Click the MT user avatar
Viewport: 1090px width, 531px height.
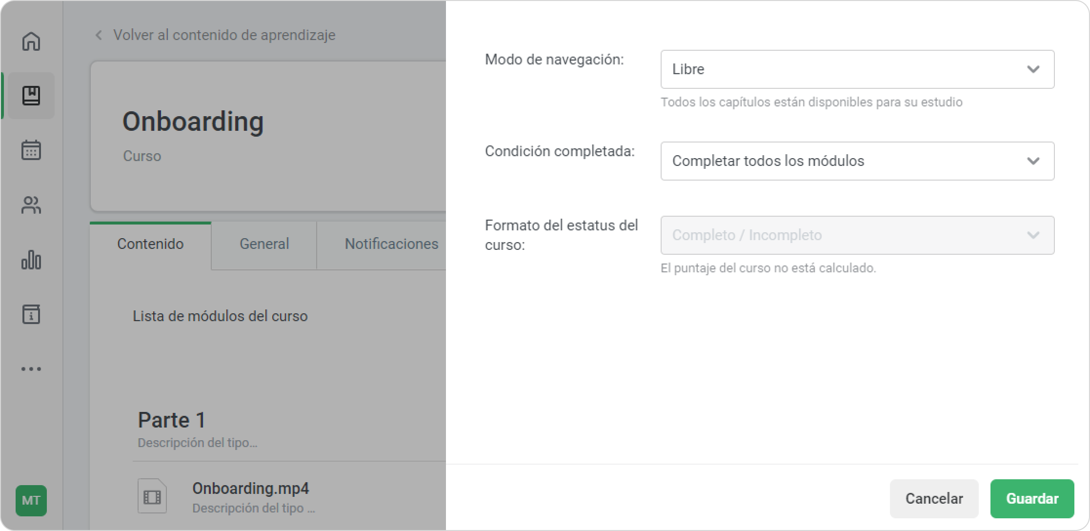31,500
